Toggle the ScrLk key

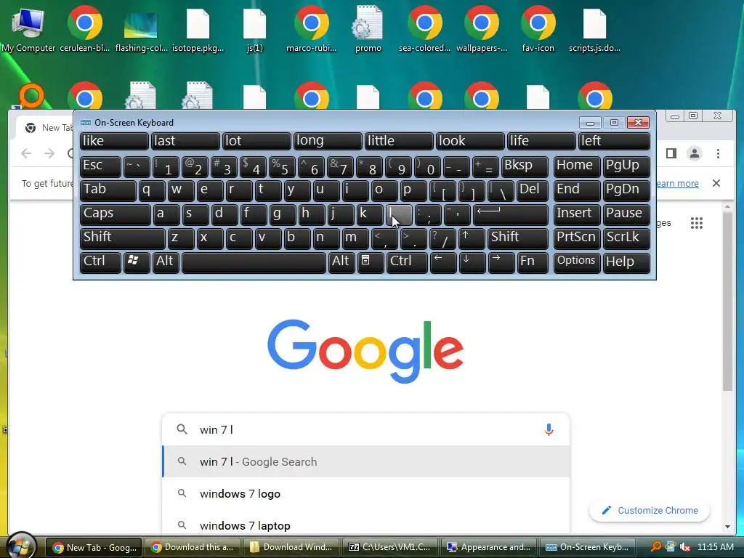[626, 238]
